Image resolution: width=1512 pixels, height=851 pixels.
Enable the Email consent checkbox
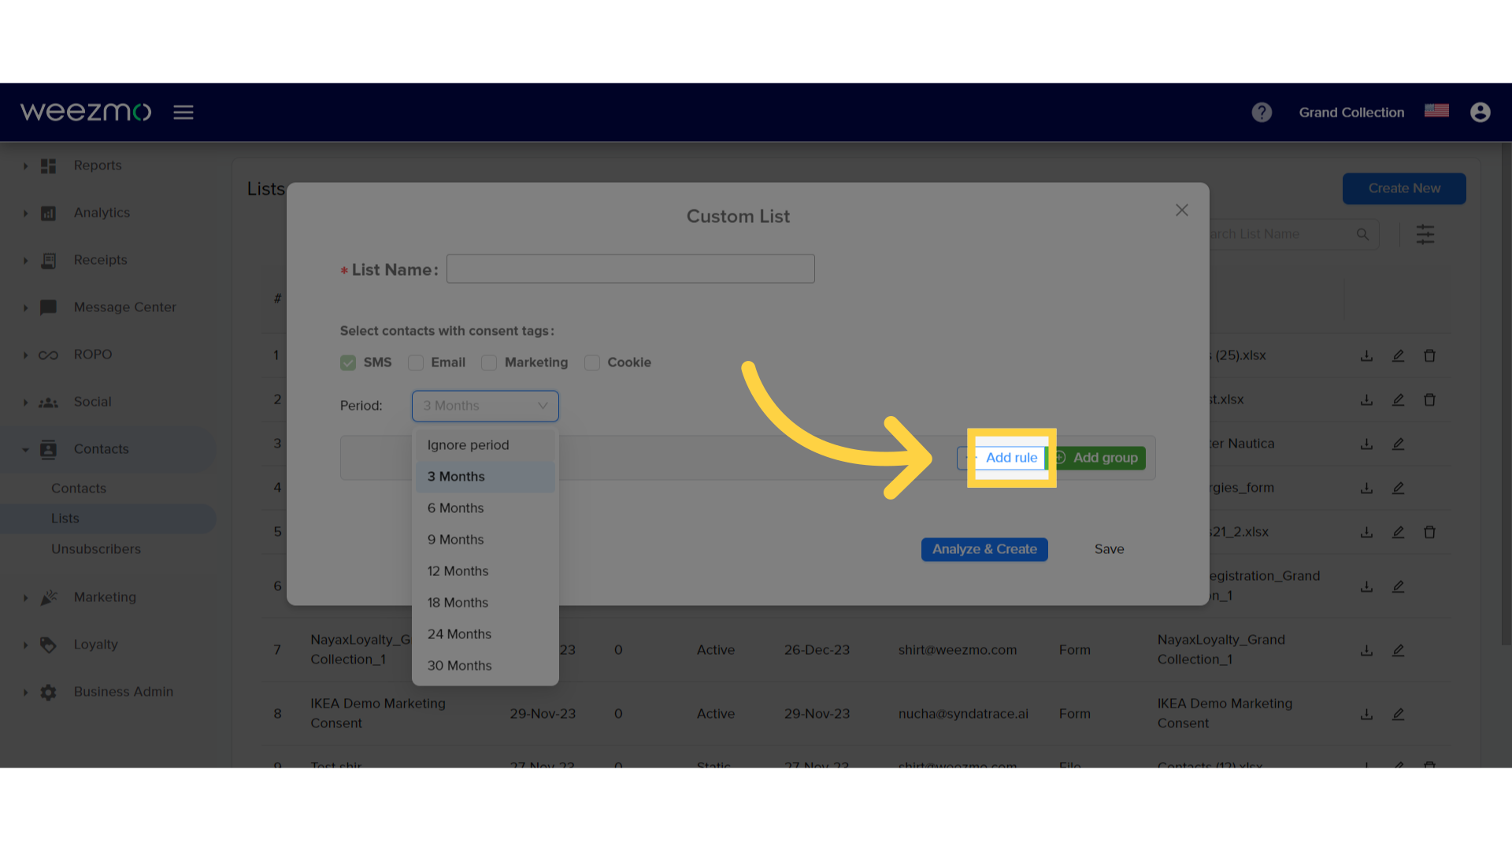(x=417, y=362)
